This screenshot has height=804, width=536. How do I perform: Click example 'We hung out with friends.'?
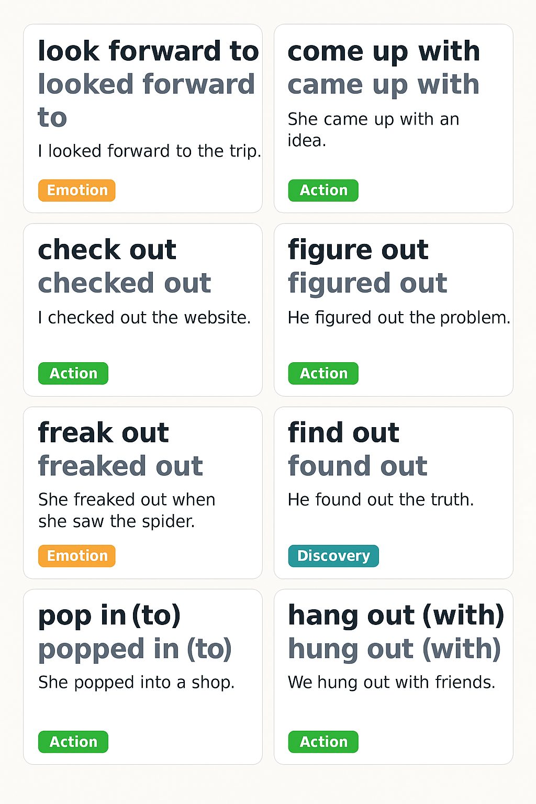[391, 683]
